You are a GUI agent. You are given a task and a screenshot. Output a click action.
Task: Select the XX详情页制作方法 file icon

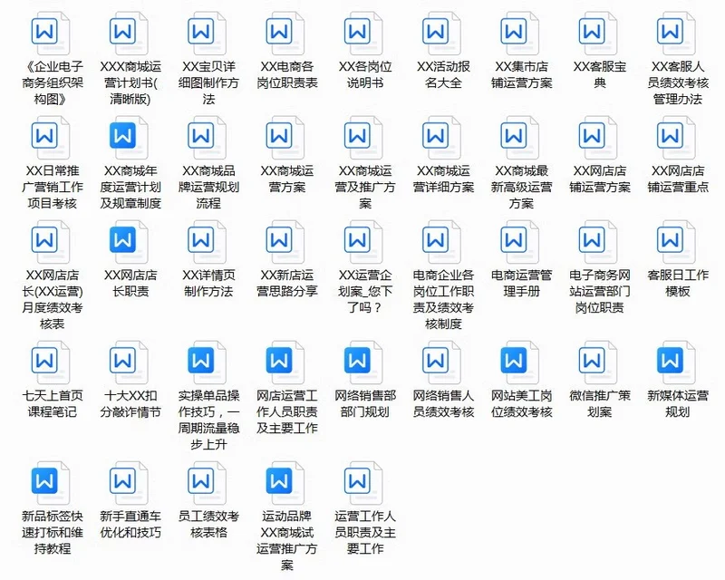[x=207, y=242]
